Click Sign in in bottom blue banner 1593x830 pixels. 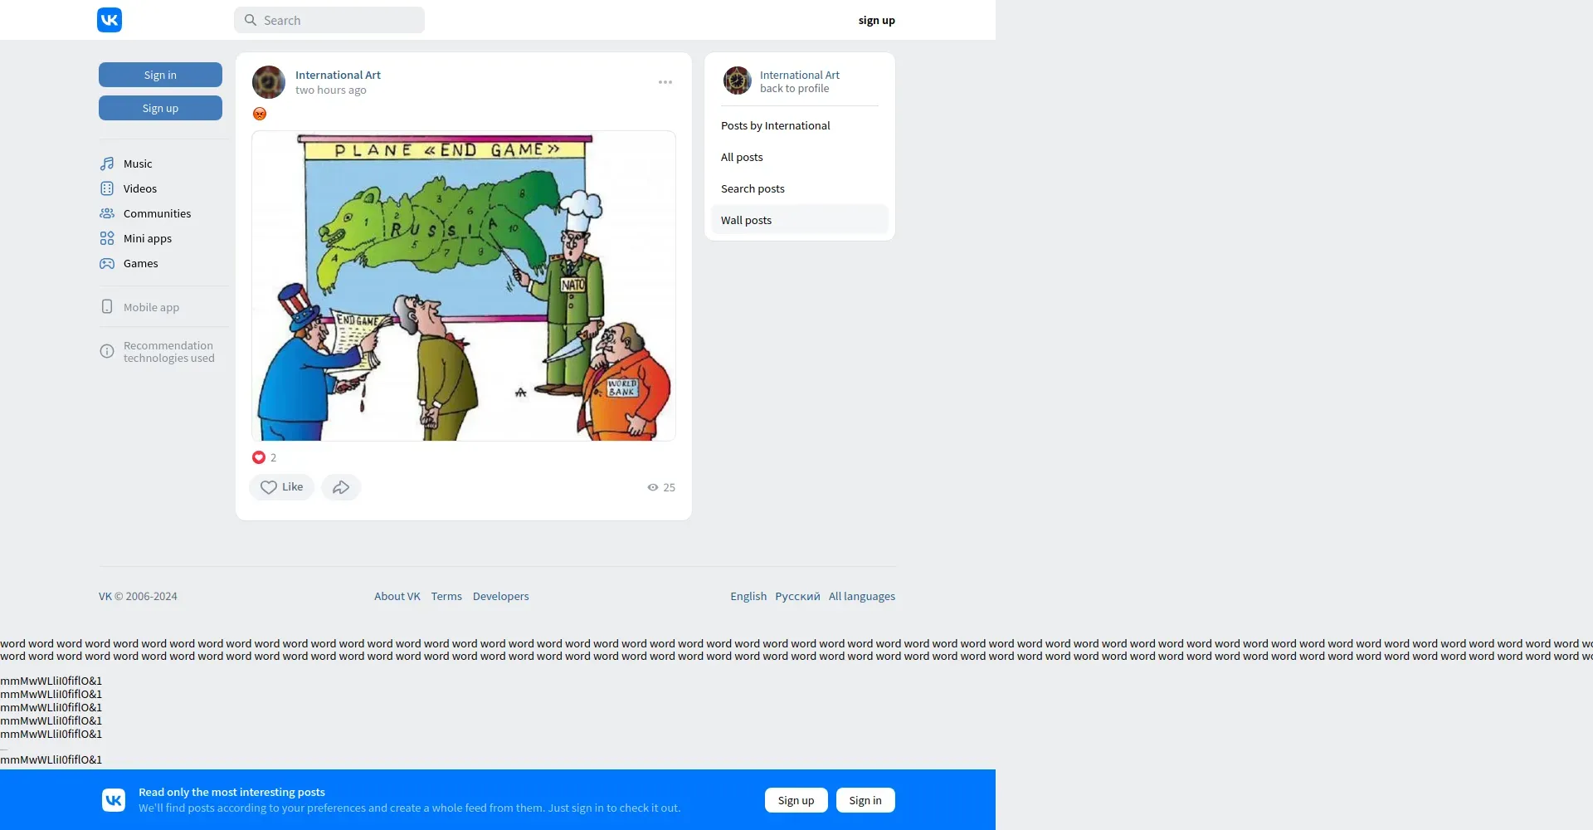coord(865,800)
